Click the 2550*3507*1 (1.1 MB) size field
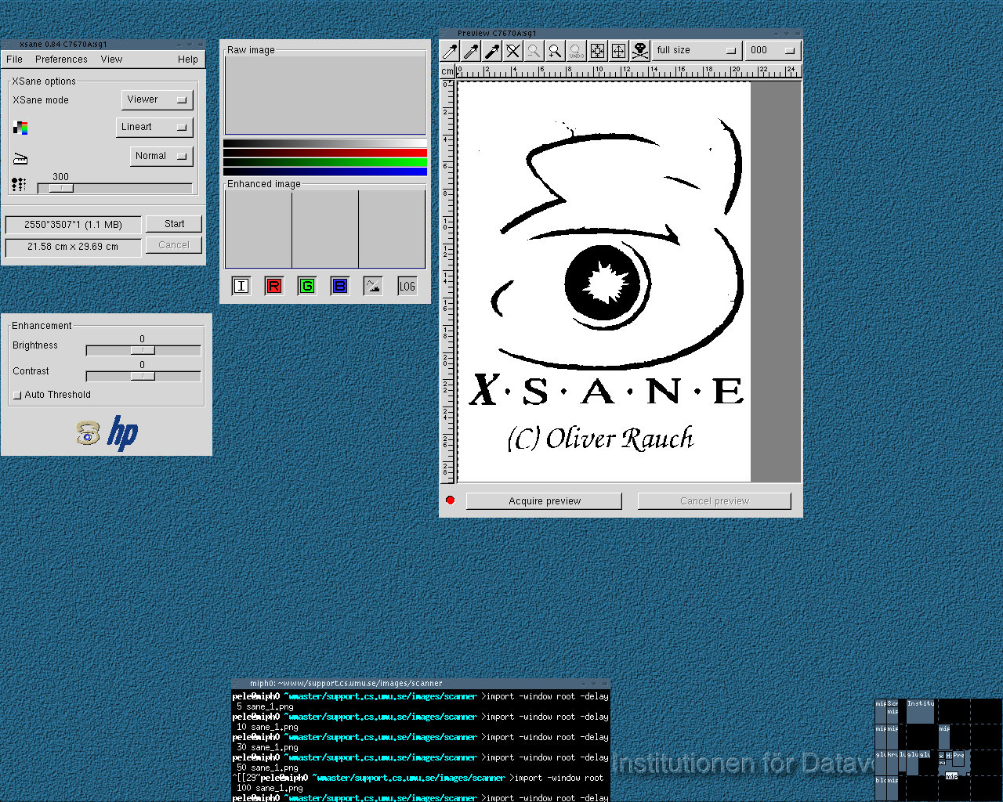Image resolution: width=1003 pixels, height=802 pixels. coord(73,225)
